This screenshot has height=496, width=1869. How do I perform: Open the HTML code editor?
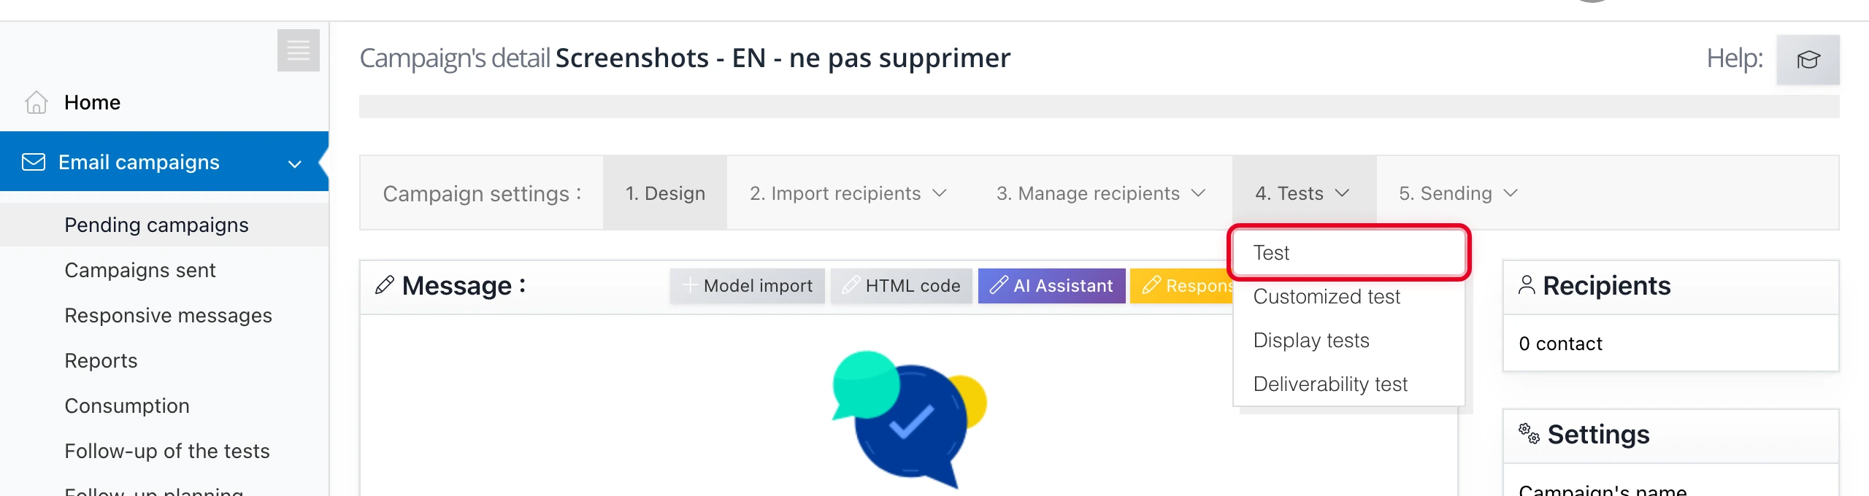tap(901, 285)
